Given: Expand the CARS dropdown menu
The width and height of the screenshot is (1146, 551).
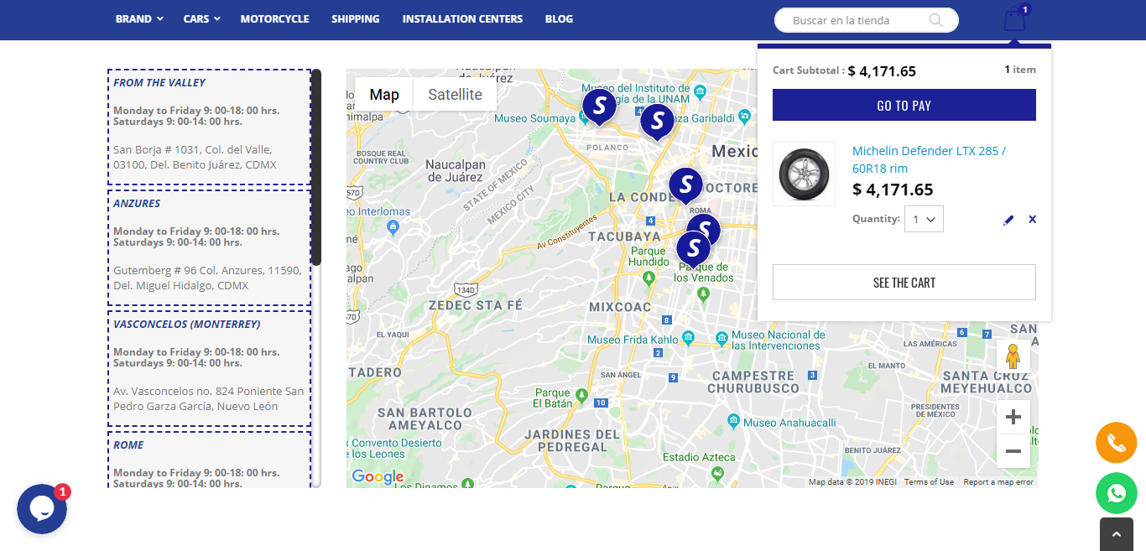Looking at the screenshot, I should [202, 18].
